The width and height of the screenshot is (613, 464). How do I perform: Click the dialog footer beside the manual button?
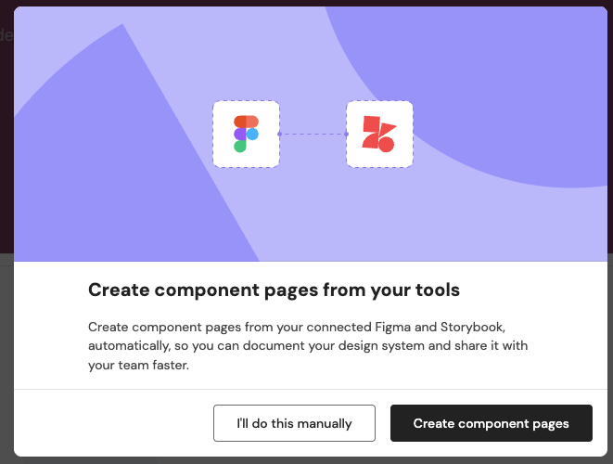pos(111,423)
